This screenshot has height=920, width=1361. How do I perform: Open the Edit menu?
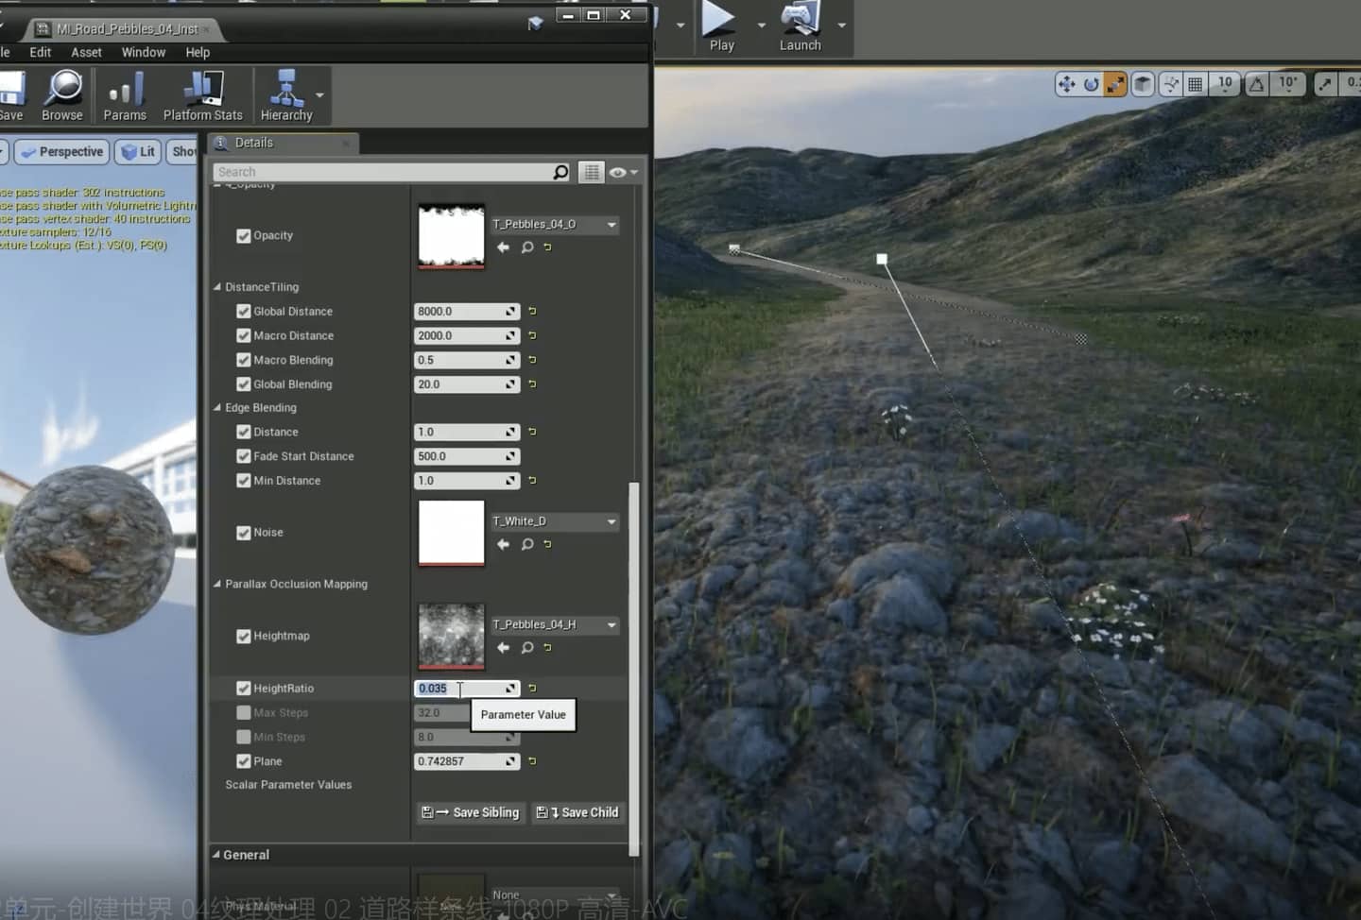click(41, 53)
